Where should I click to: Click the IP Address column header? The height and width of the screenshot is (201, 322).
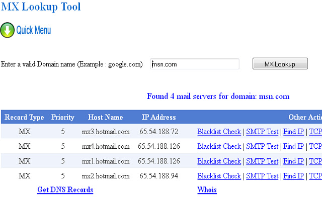pos(159,117)
